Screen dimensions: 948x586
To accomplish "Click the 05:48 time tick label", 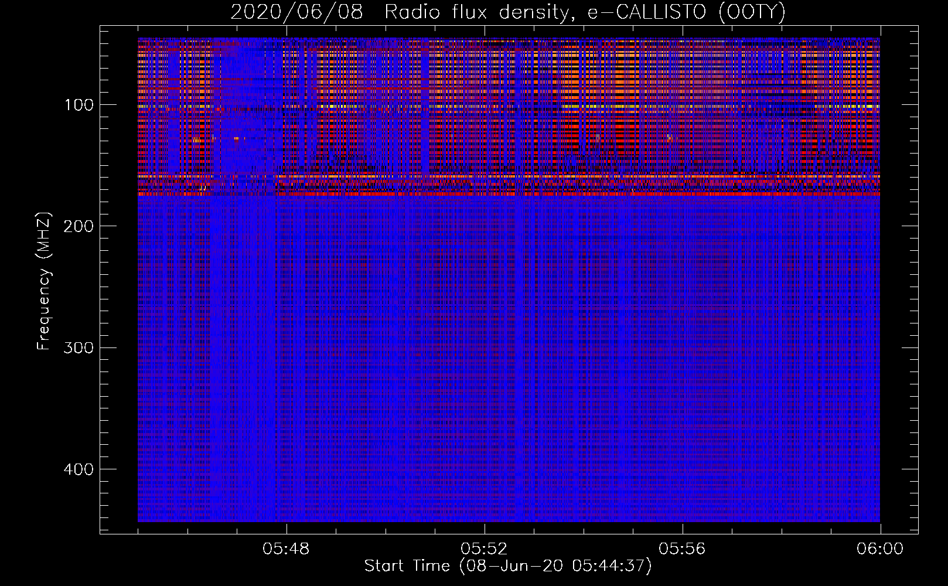I will [x=286, y=549].
